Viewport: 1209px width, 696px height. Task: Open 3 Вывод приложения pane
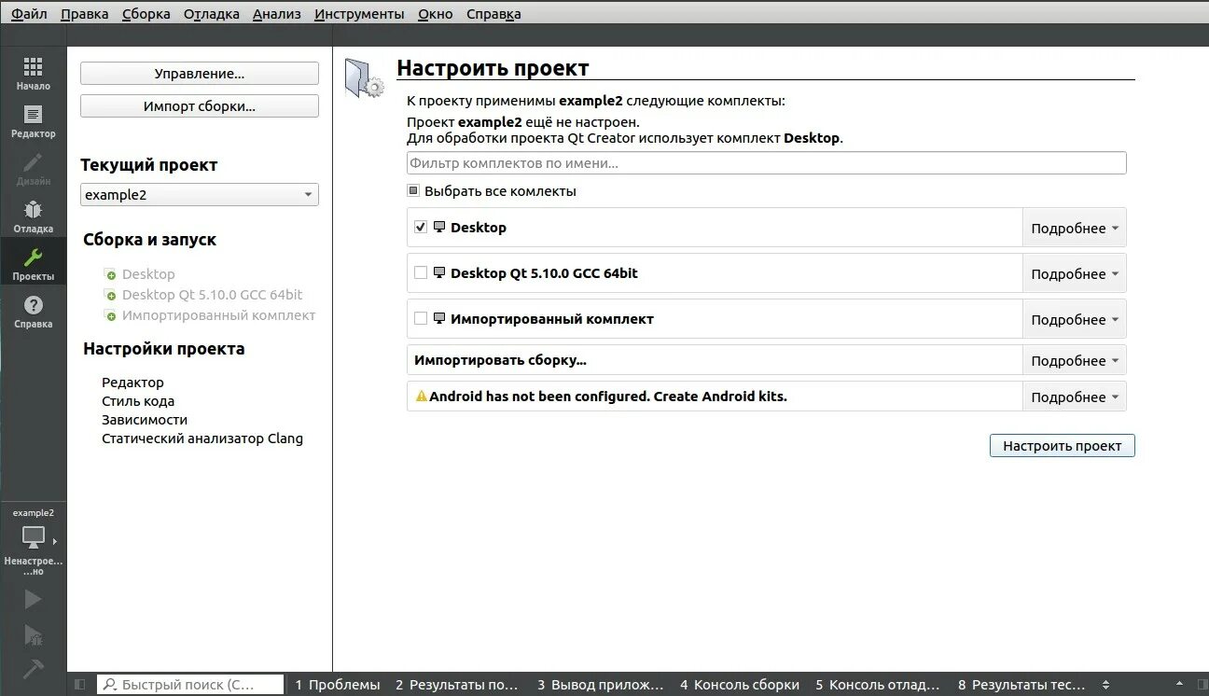point(600,685)
